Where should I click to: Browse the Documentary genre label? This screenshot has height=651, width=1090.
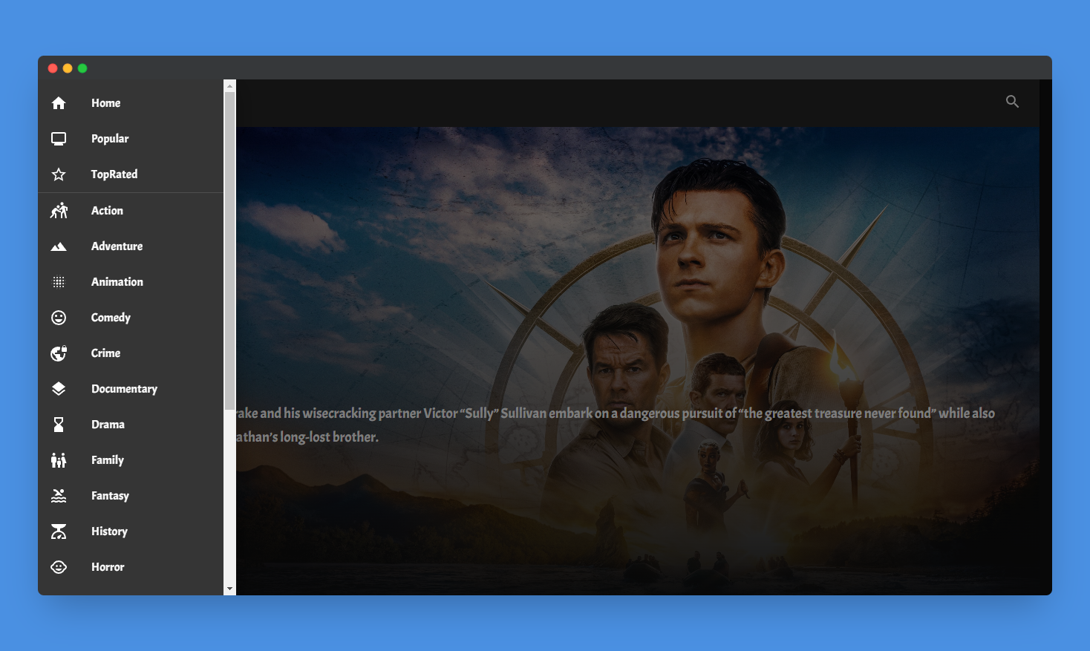coord(124,389)
